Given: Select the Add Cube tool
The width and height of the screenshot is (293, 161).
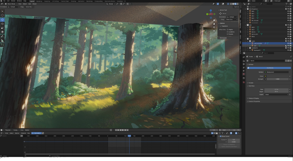Looking at the screenshot, I should (x=2, y=45).
